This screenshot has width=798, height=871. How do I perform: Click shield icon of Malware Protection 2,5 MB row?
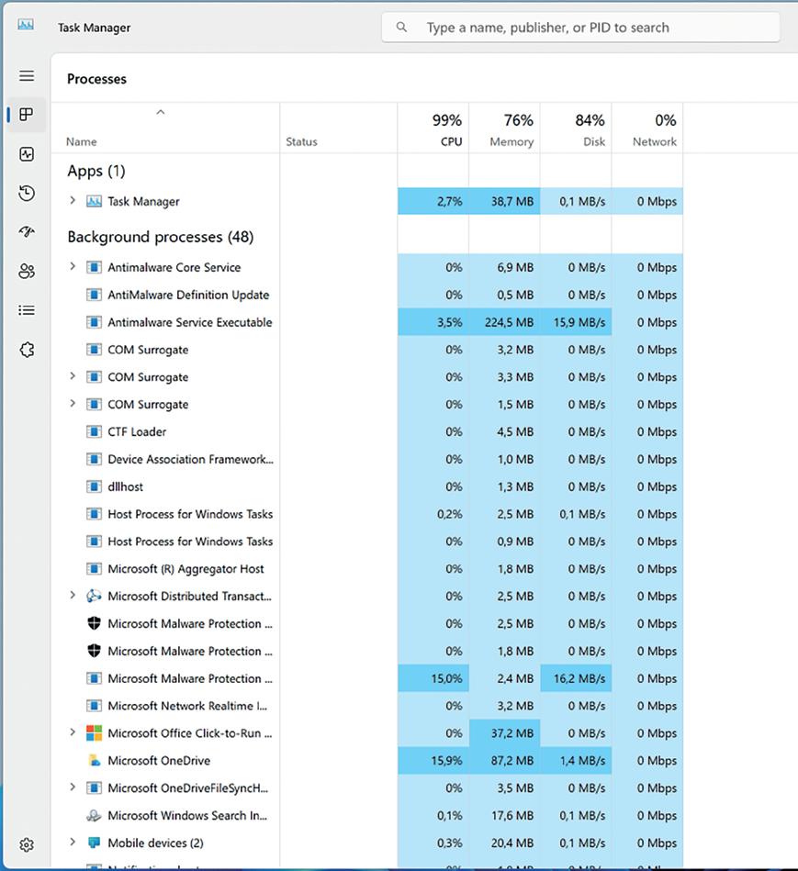(x=94, y=623)
